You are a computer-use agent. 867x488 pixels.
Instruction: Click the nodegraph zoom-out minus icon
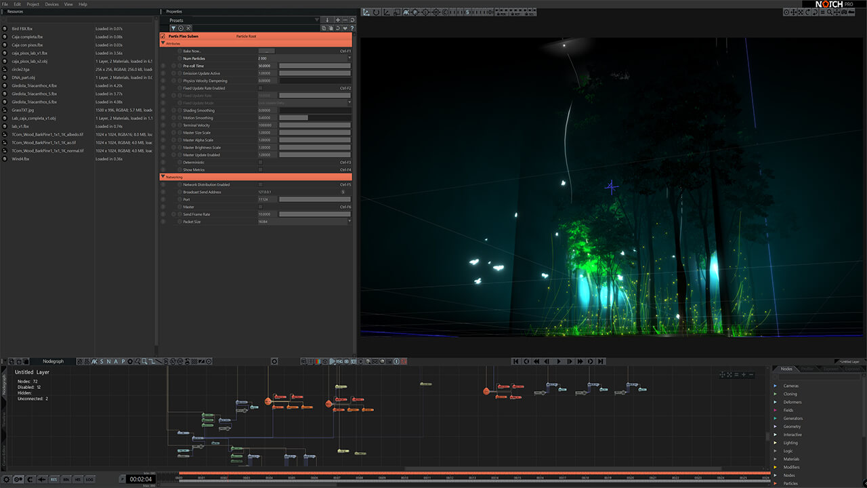pos(751,374)
